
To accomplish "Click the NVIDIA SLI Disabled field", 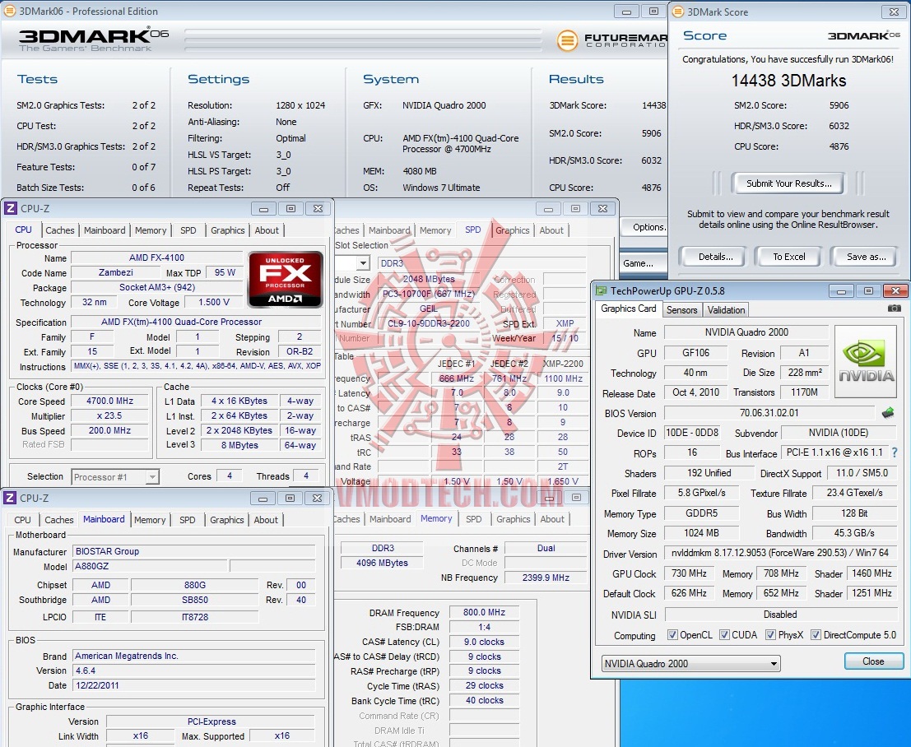I will (x=779, y=614).
